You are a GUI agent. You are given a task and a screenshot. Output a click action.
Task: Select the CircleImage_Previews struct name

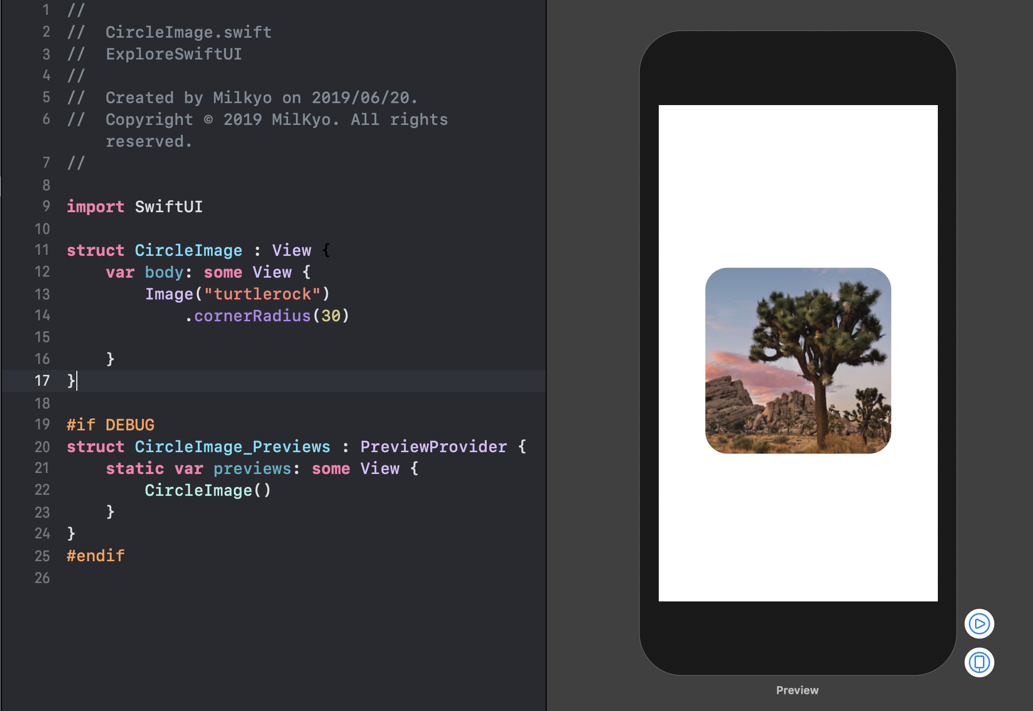(x=232, y=447)
